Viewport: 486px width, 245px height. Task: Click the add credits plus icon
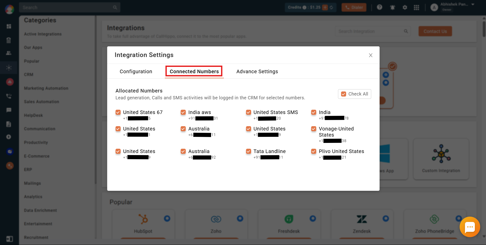coord(325,7)
